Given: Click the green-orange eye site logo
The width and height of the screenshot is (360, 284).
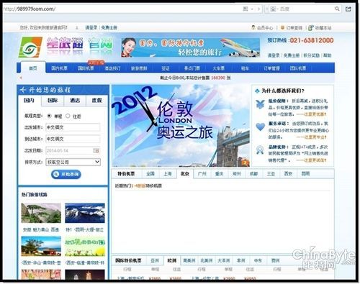Looking at the screenshot, I should coord(30,47).
